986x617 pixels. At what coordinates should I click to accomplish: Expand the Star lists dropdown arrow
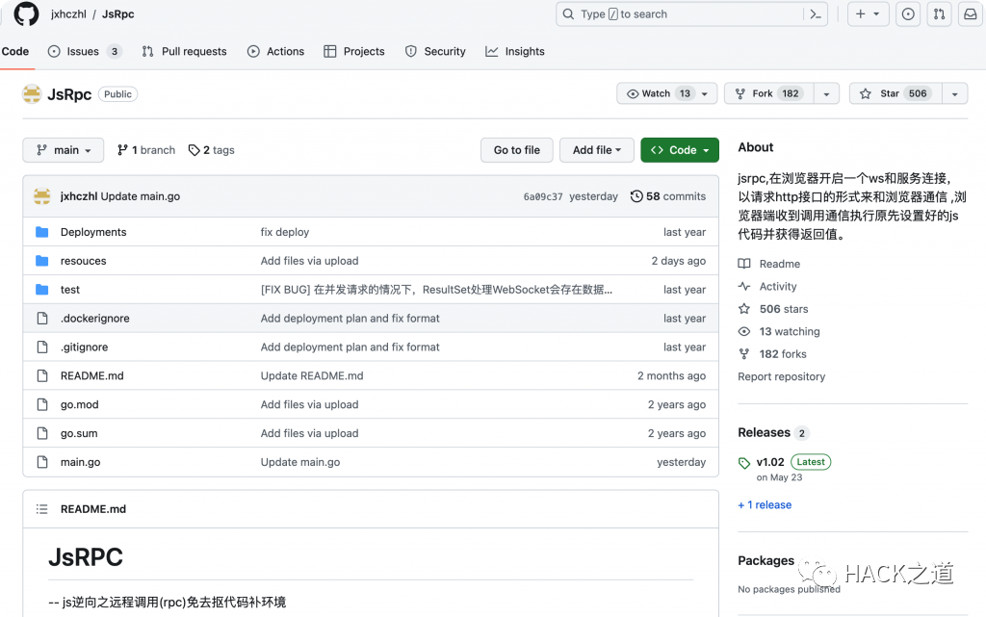954,93
